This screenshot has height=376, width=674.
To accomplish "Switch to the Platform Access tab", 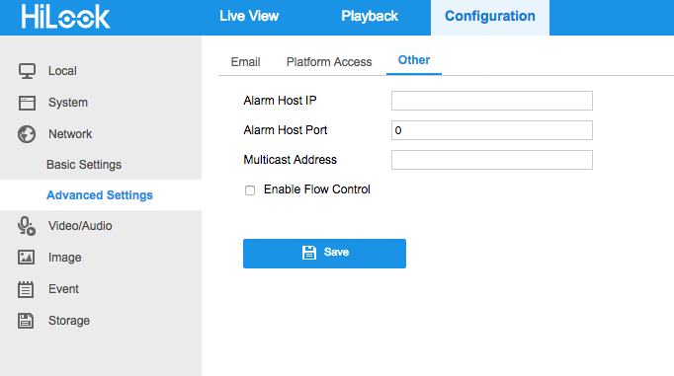I will (x=329, y=62).
